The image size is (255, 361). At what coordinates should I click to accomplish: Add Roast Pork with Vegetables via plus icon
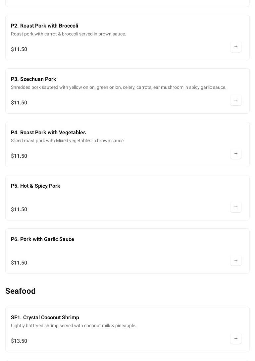(236, 154)
